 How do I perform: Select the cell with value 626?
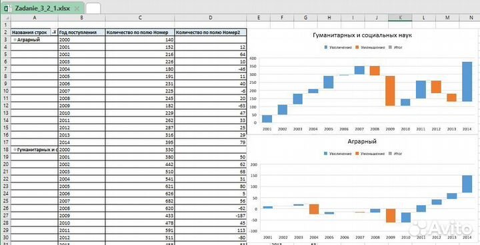[x=140, y=194]
